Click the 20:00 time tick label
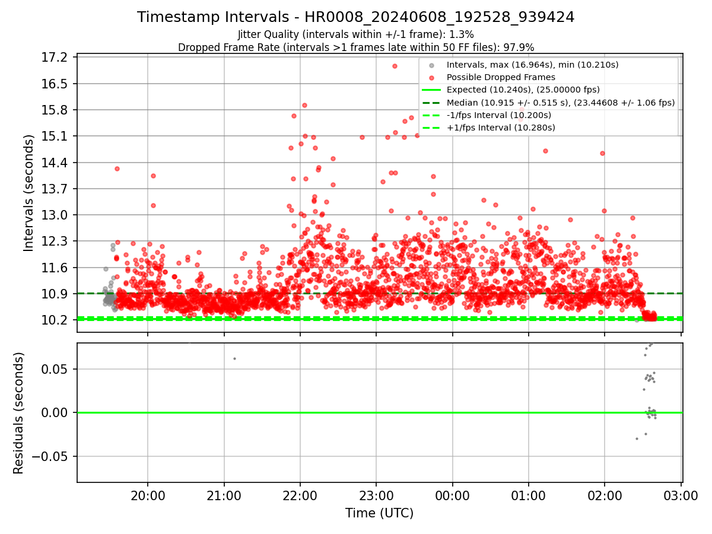712x534 pixels. pyautogui.click(x=148, y=495)
